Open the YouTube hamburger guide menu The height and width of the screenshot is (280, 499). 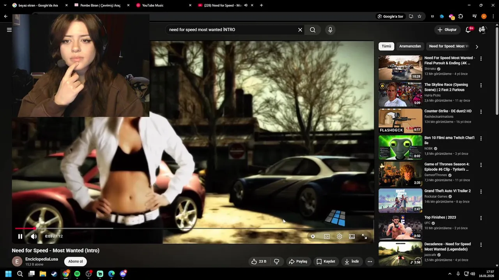click(x=9, y=30)
